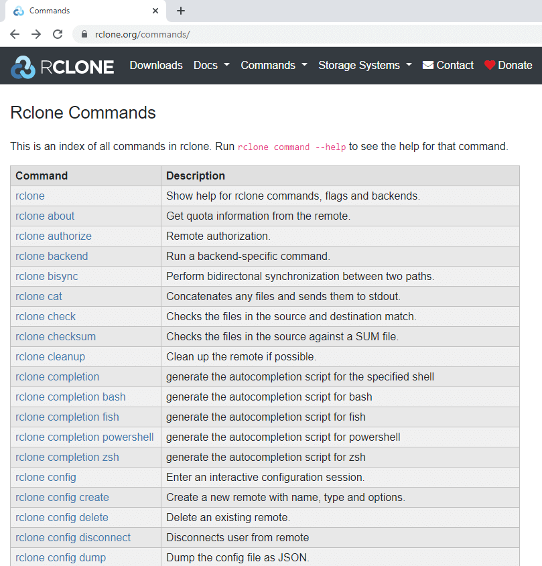Reload the page with the refresh icon
Screen dimensions: 542x566
58,34
